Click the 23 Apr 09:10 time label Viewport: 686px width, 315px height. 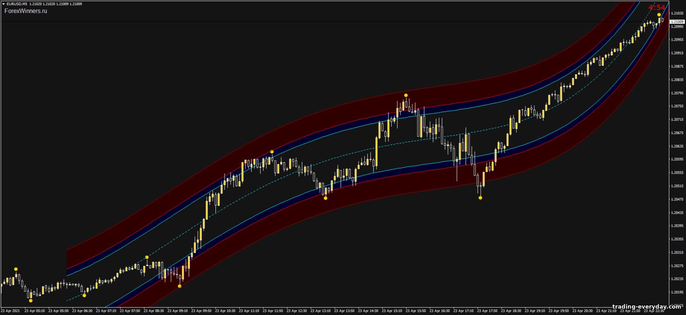click(177, 311)
